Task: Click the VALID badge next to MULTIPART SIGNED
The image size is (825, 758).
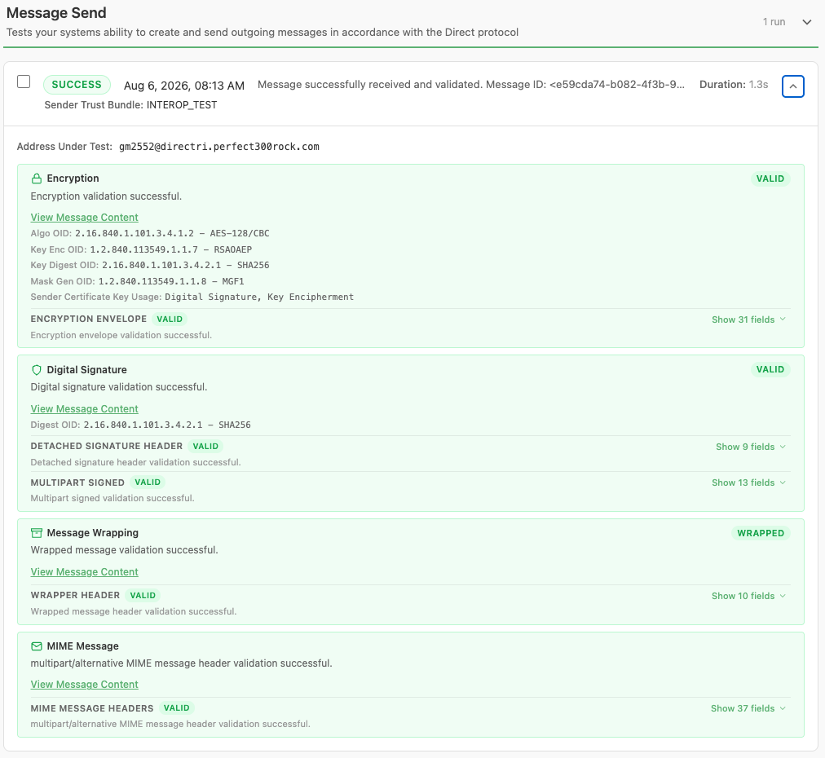Action: click(x=148, y=482)
